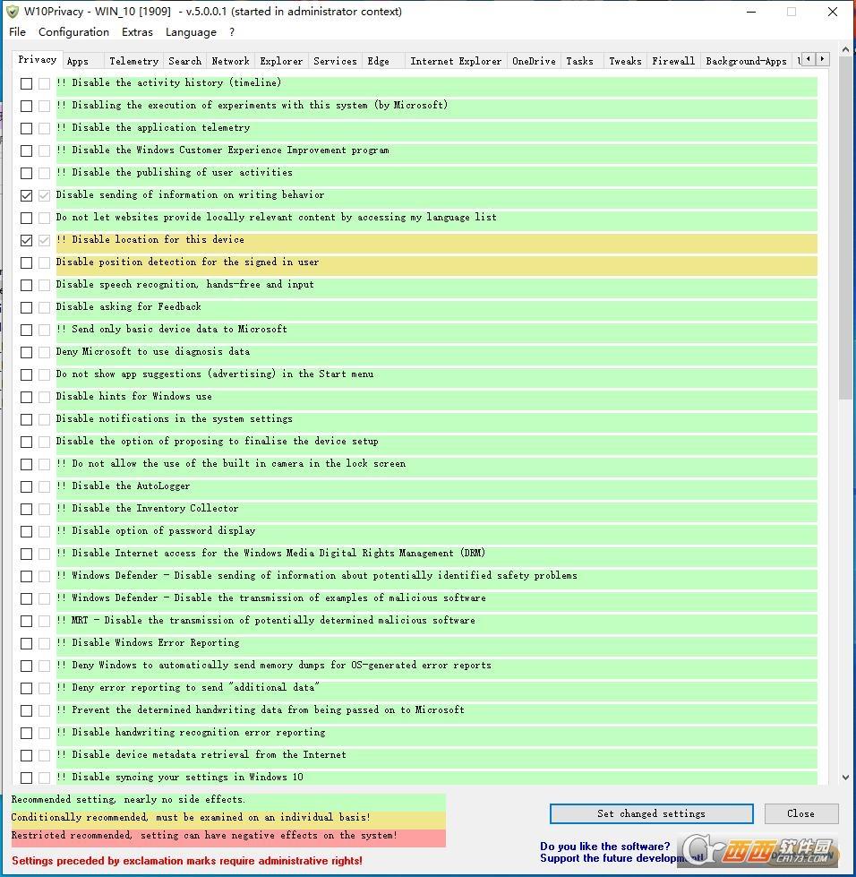
Task: Click 'Disable position detection for the signed in user' text
Action: click(x=187, y=262)
